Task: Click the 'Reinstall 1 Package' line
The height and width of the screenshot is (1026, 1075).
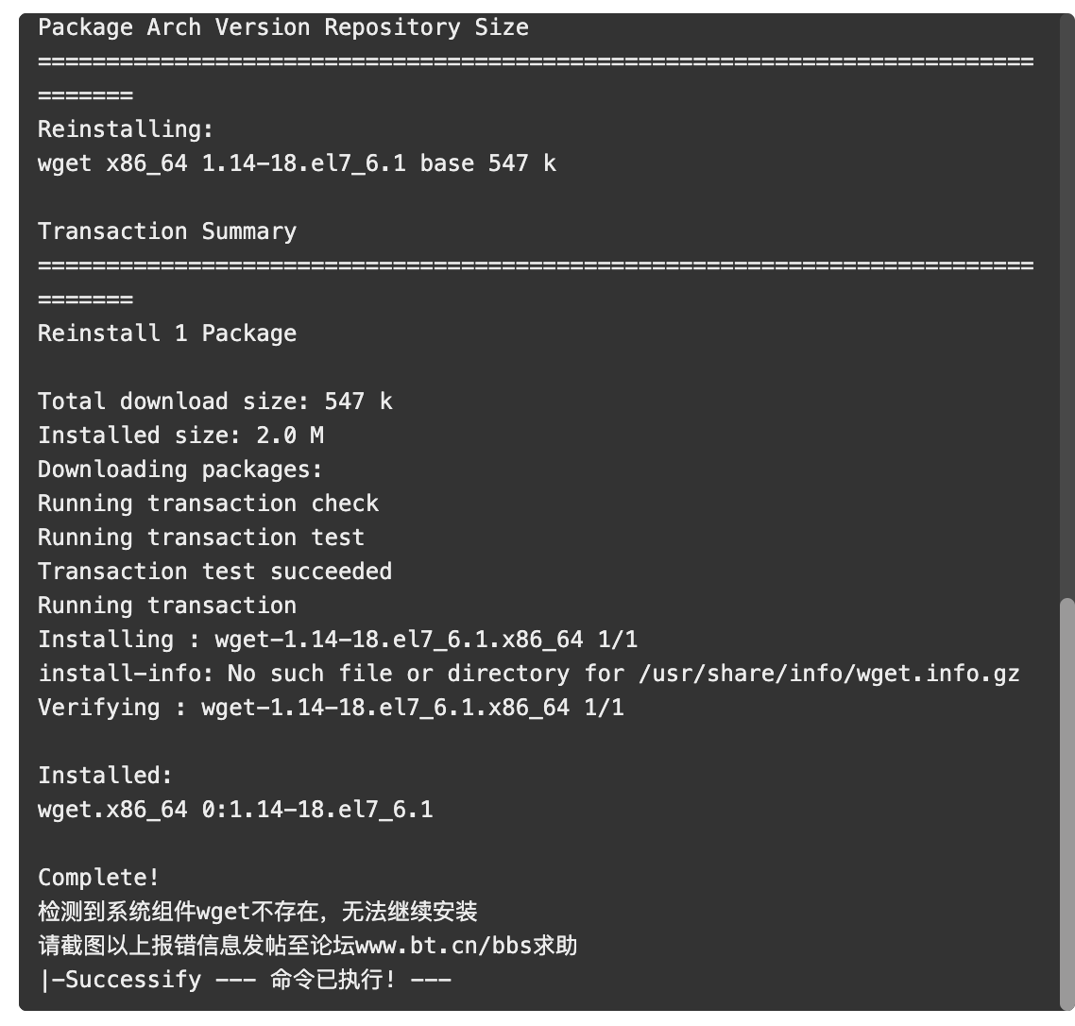Action: pos(167,333)
